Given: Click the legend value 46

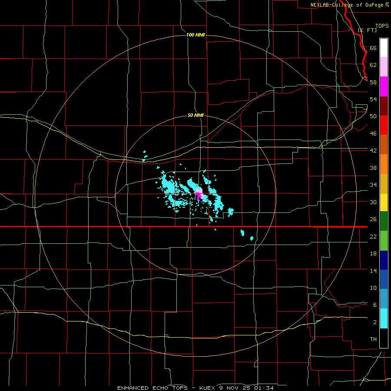Looking at the screenshot, I should (x=373, y=134).
